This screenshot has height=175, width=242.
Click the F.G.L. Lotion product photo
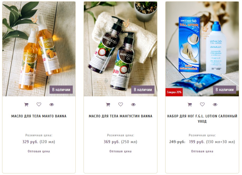[202, 49]
